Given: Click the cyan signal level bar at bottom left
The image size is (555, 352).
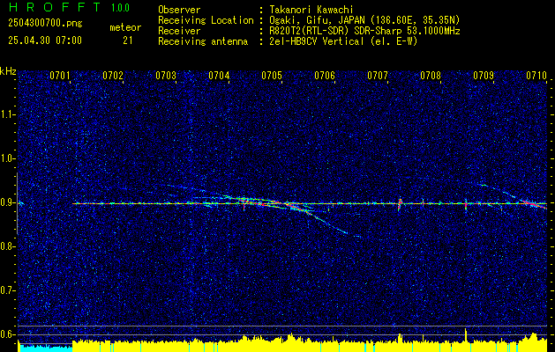Looking at the screenshot, I should [45, 348].
